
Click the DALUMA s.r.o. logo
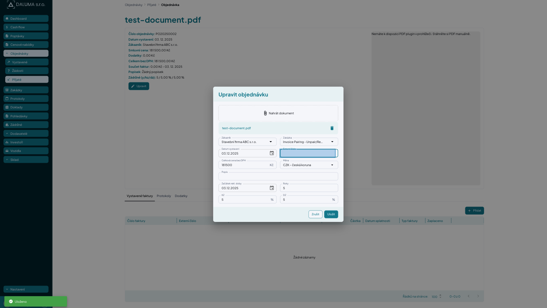click(x=26, y=4)
